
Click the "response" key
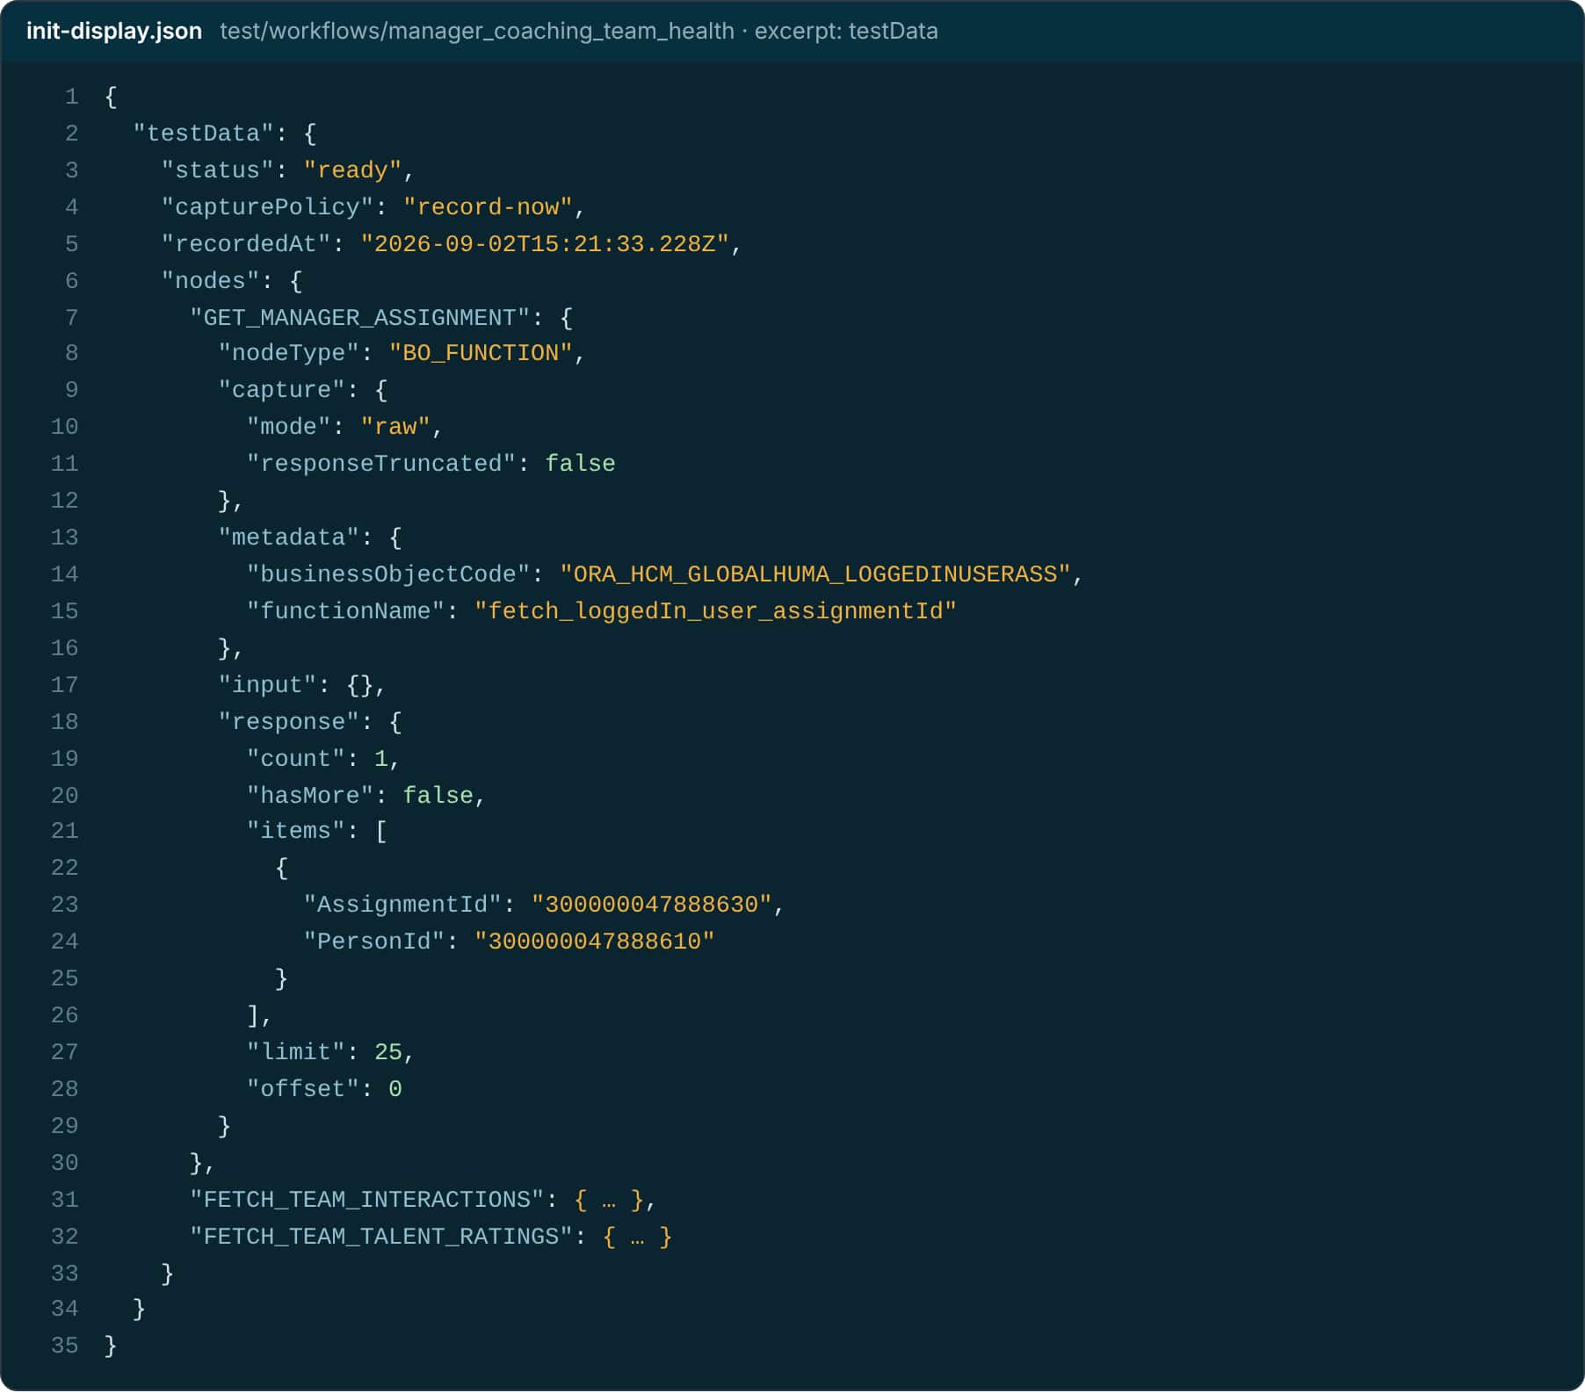289,722
